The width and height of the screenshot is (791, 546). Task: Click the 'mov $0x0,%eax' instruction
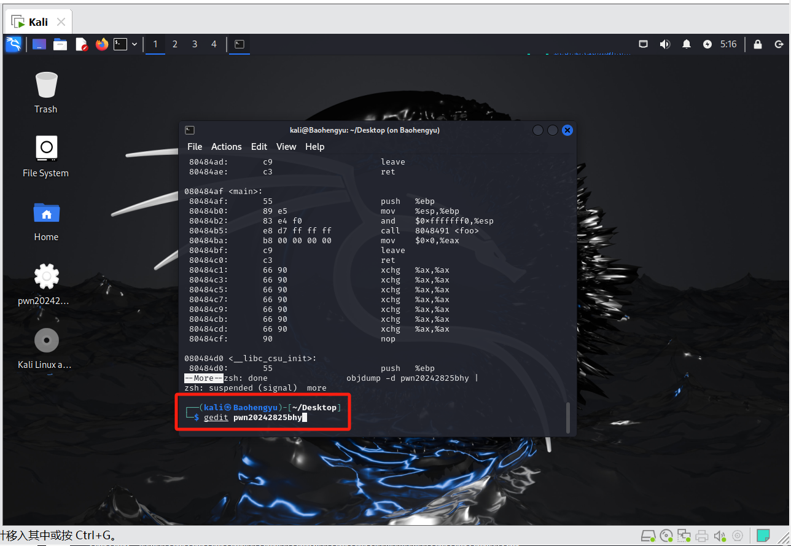tap(420, 241)
